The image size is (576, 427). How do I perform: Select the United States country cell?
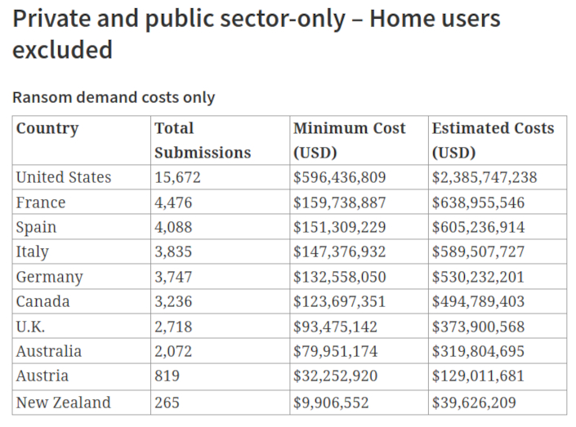coord(64,177)
